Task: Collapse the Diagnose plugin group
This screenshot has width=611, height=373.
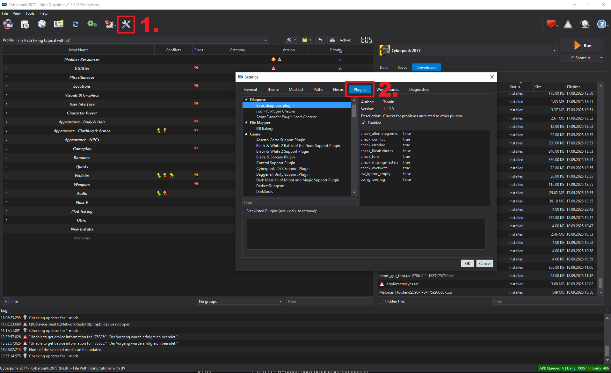Action: tap(246, 100)
